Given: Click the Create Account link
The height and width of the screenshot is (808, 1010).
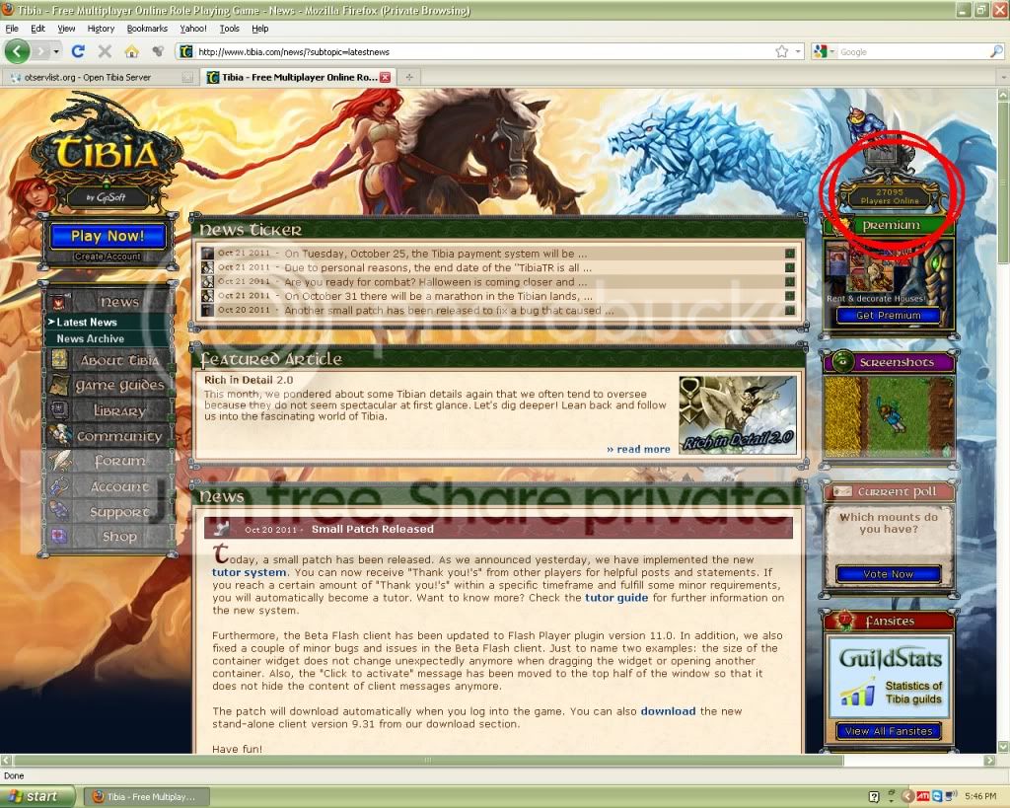Looking at the screenshot, I should 107,257.
